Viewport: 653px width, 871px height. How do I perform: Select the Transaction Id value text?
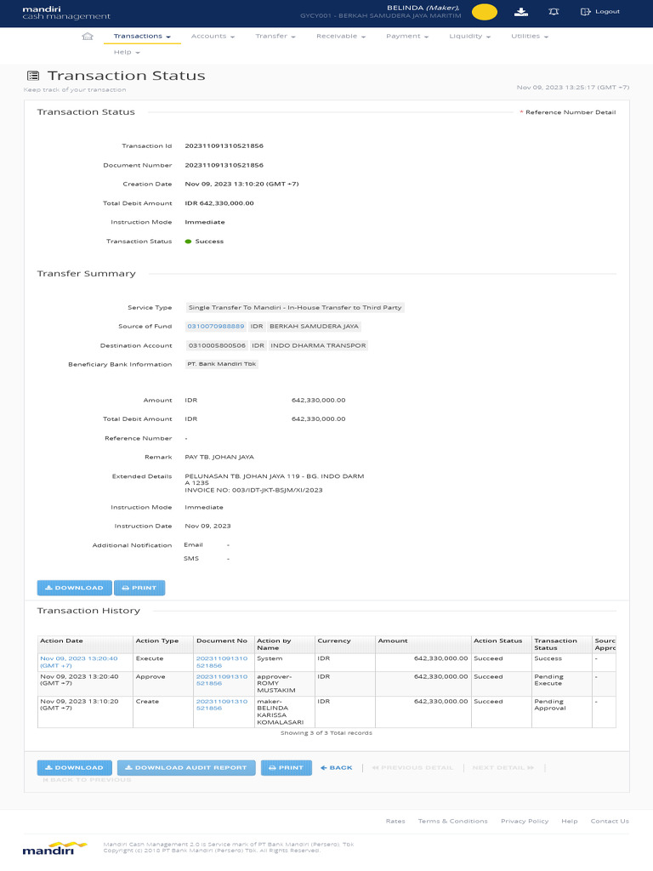tap(224, 145)
